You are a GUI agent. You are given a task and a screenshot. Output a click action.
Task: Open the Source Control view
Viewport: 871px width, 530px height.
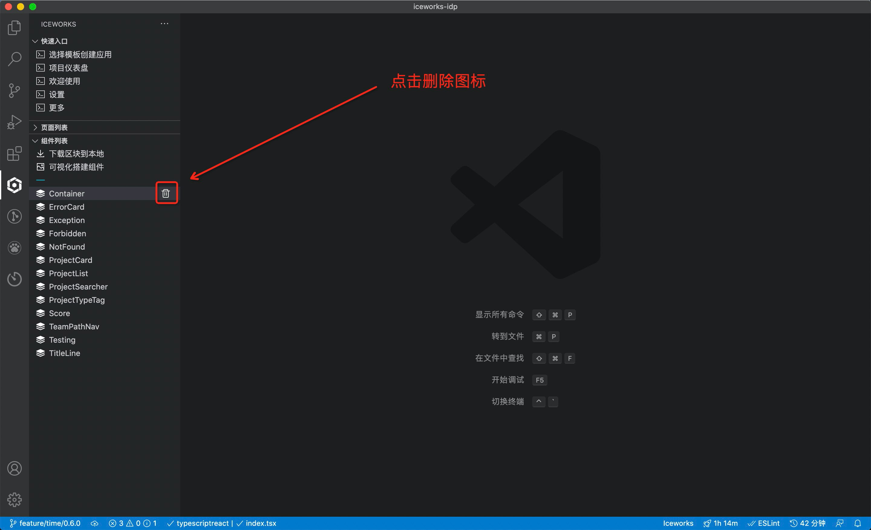(14, 90)
